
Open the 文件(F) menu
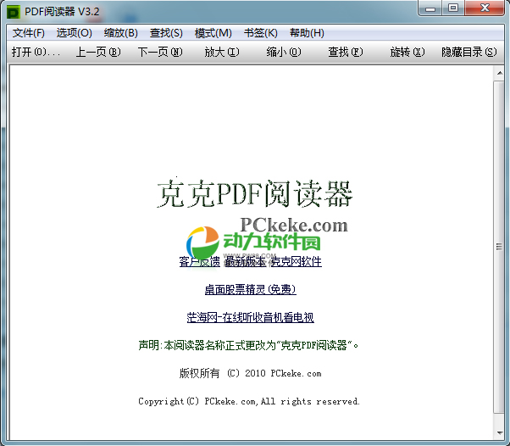click(x=29, y=33)
